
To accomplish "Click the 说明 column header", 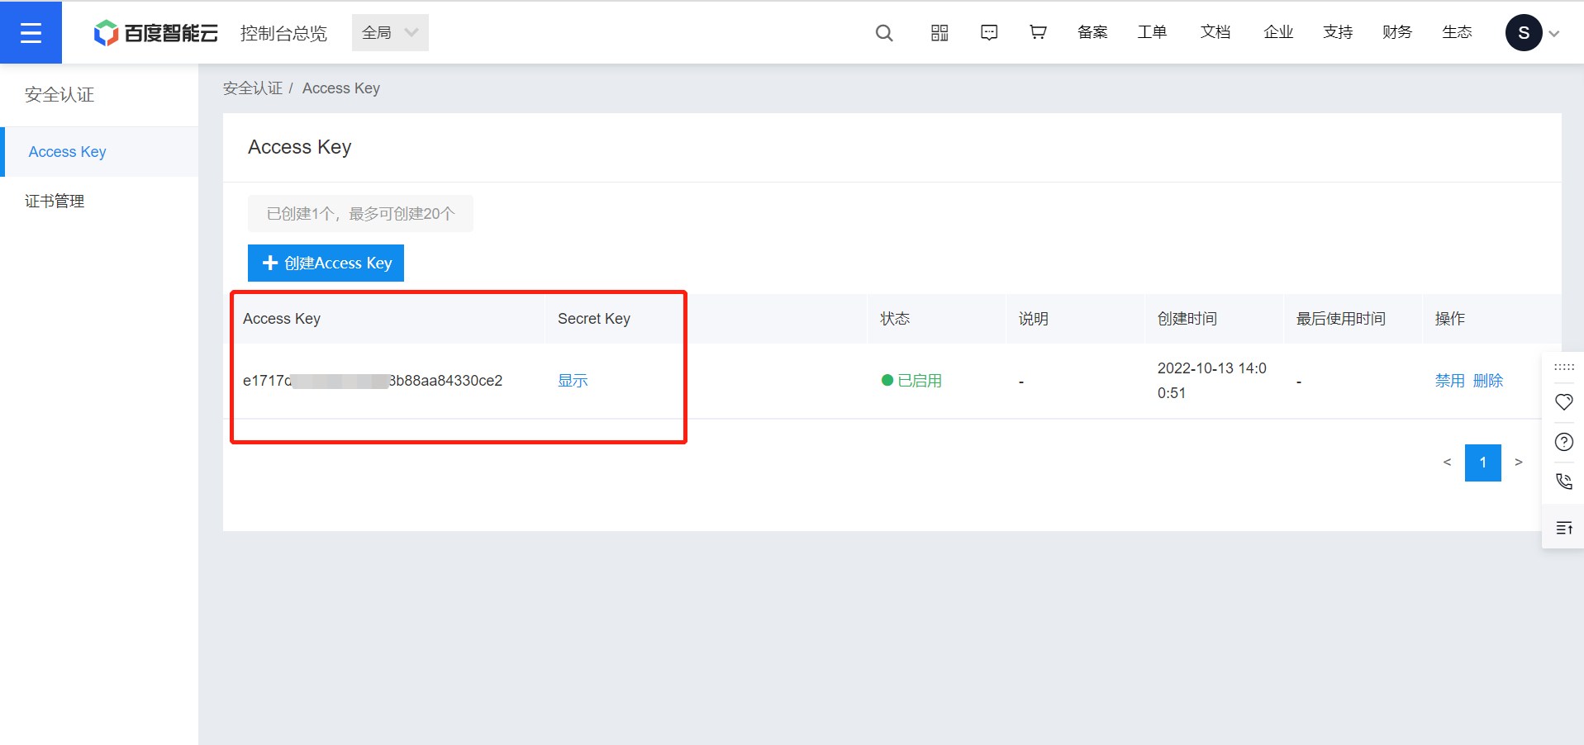I will tap(1034, 319).
